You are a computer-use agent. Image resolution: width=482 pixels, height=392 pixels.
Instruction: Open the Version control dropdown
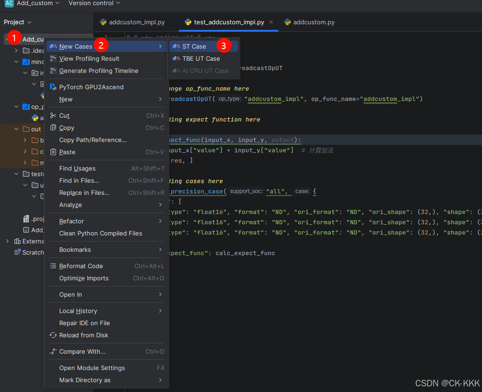[x=94, y=3]
